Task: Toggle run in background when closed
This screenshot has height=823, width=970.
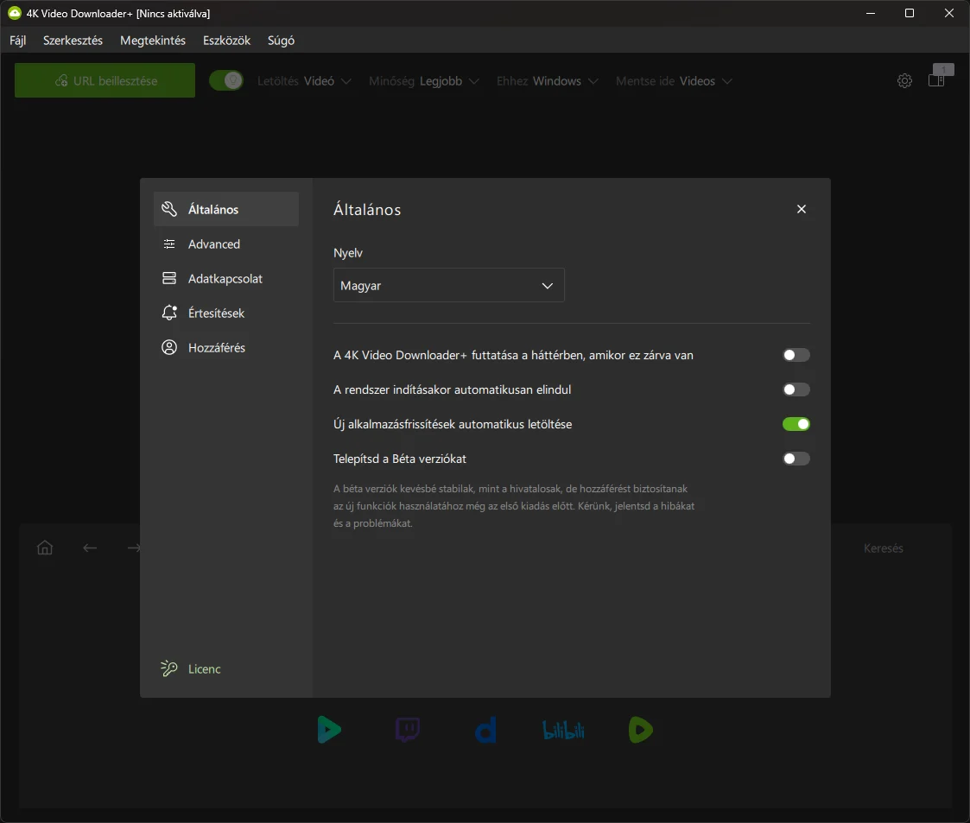Action: pos(796,355)
